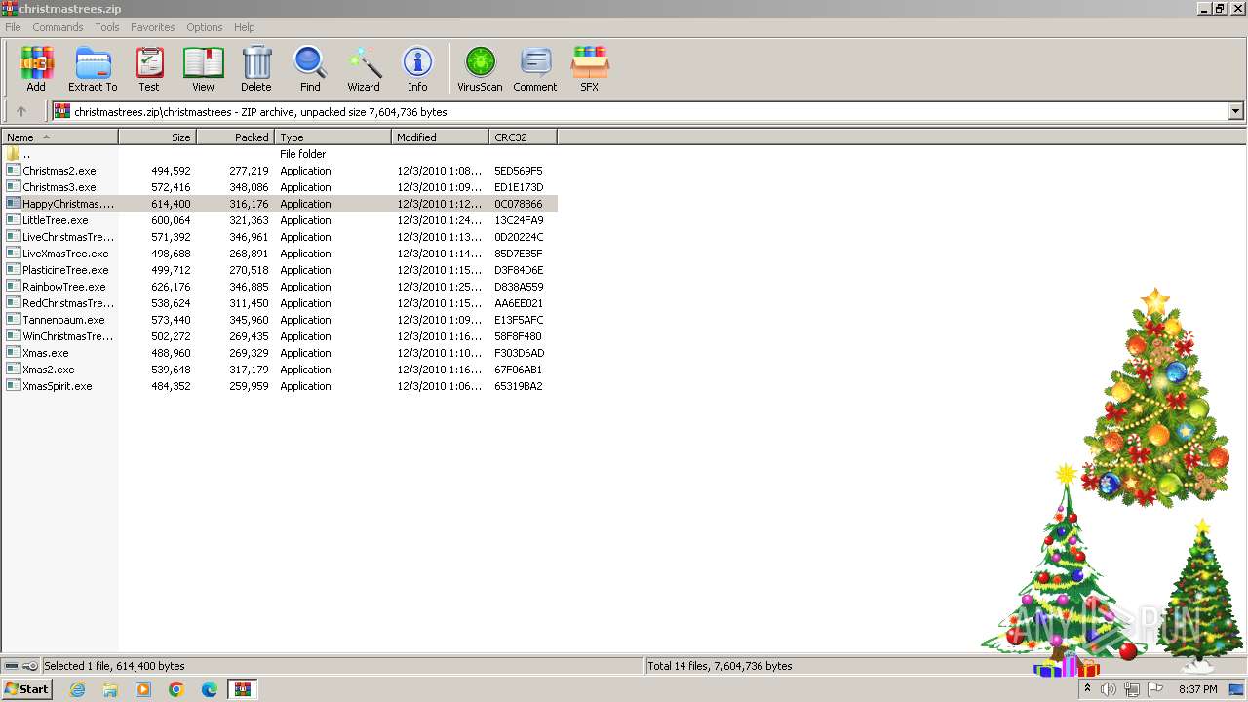1248x702 pixels.
Task: Open the Tools menu
Action: pos(107,27)
